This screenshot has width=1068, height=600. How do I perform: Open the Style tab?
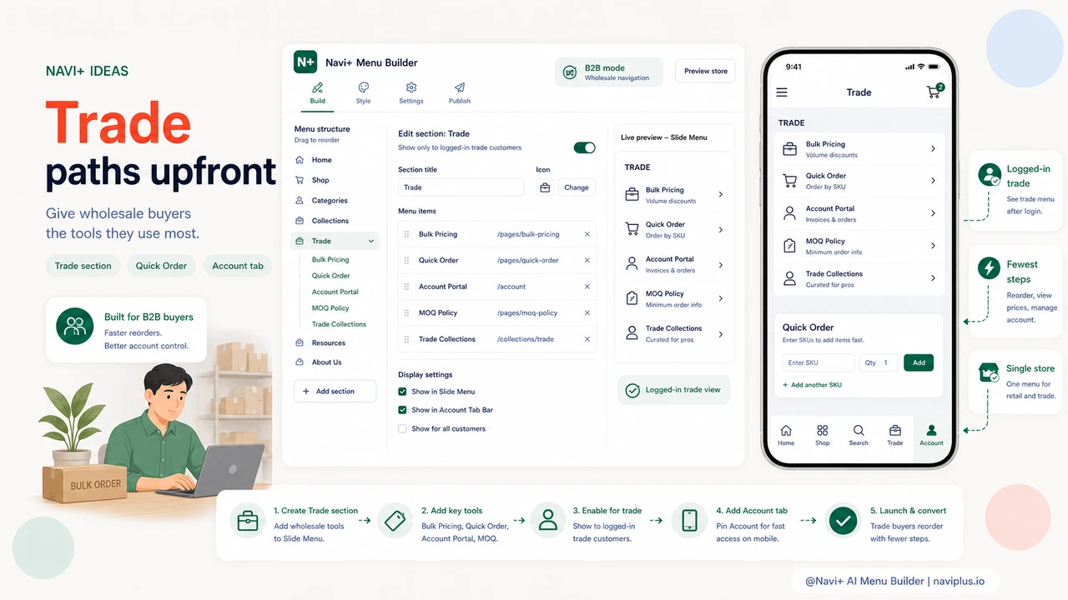pyautogui.click(x=363, y=93)
